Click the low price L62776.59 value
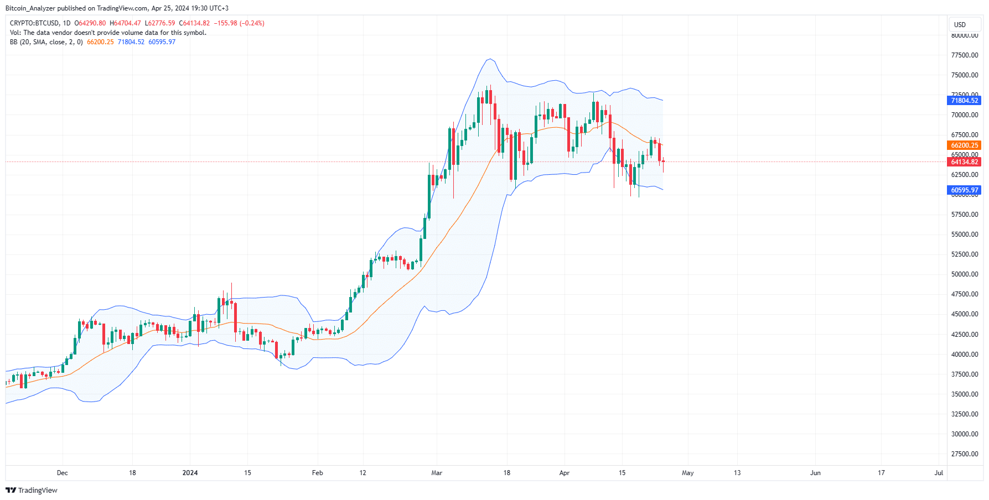Screen dimensions: 989x500 [x=160, y=23]
